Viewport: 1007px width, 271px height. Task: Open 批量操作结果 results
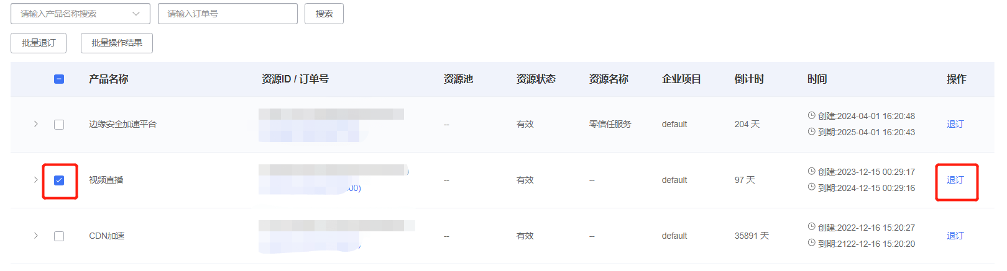(117, 43)
